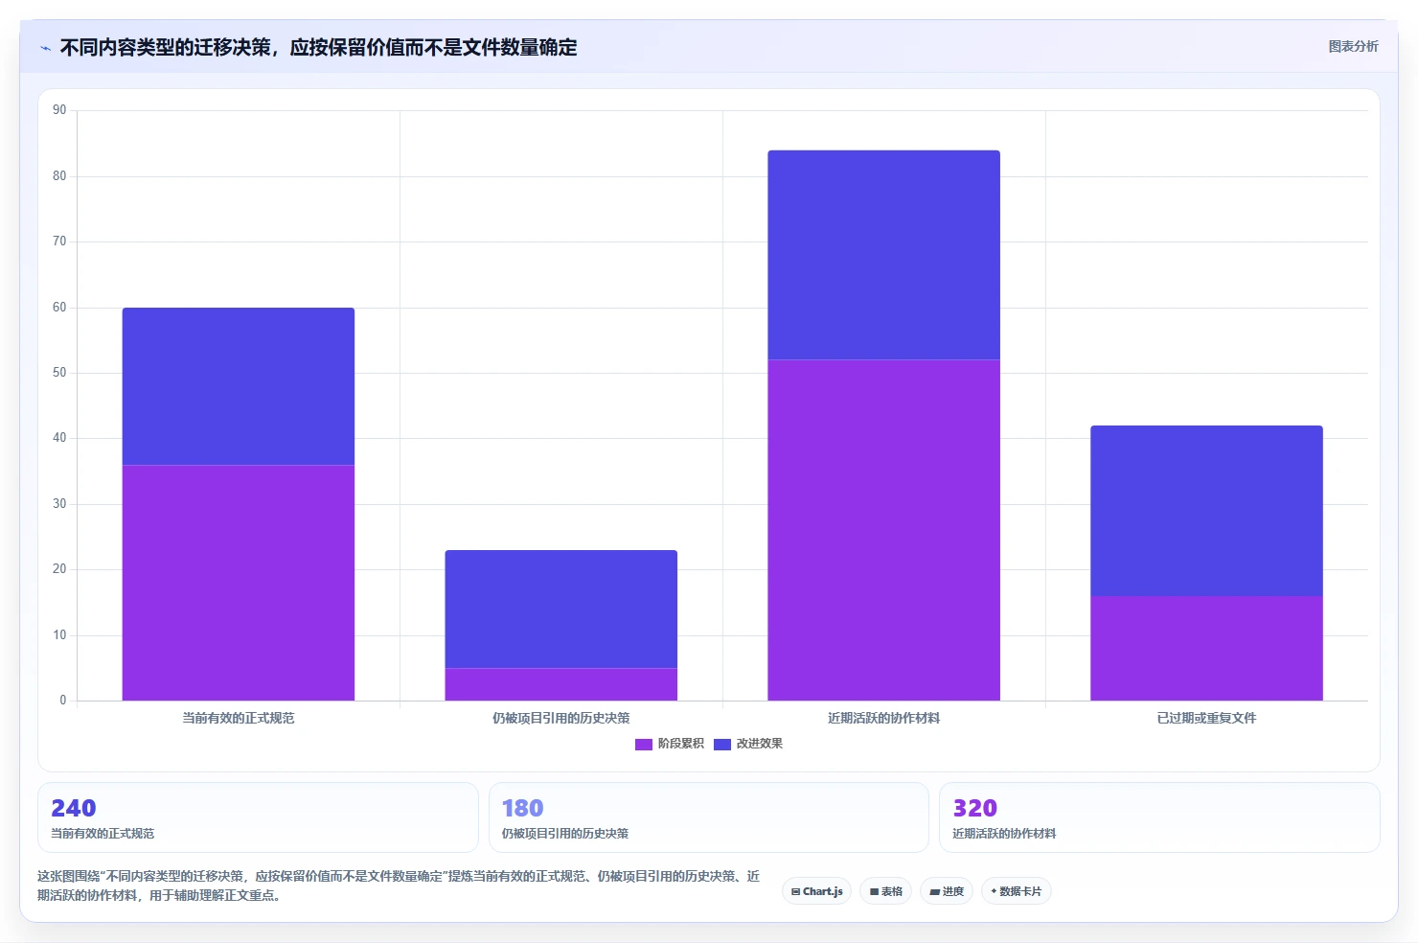Toggle the 改进效果 legend swatch
Screen dimensions: 1418x943
722,744
